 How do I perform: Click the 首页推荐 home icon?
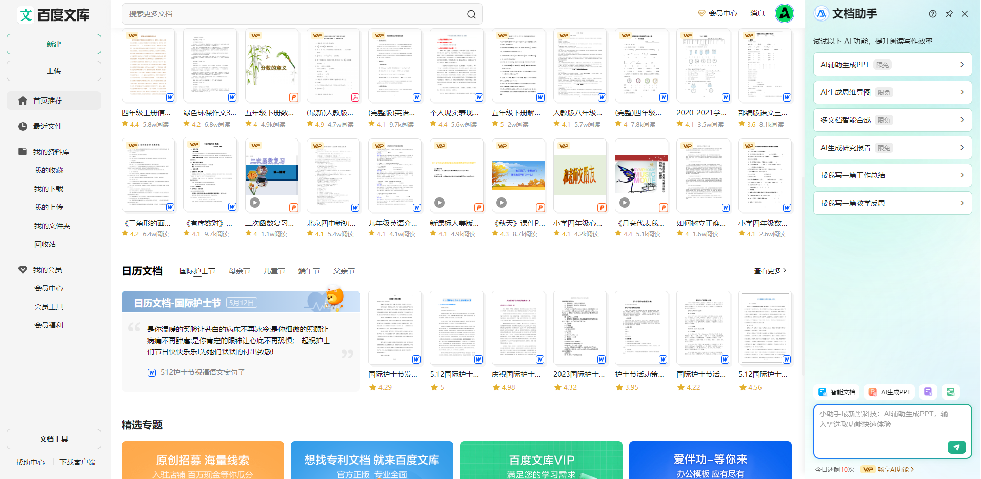coord(23,101)
